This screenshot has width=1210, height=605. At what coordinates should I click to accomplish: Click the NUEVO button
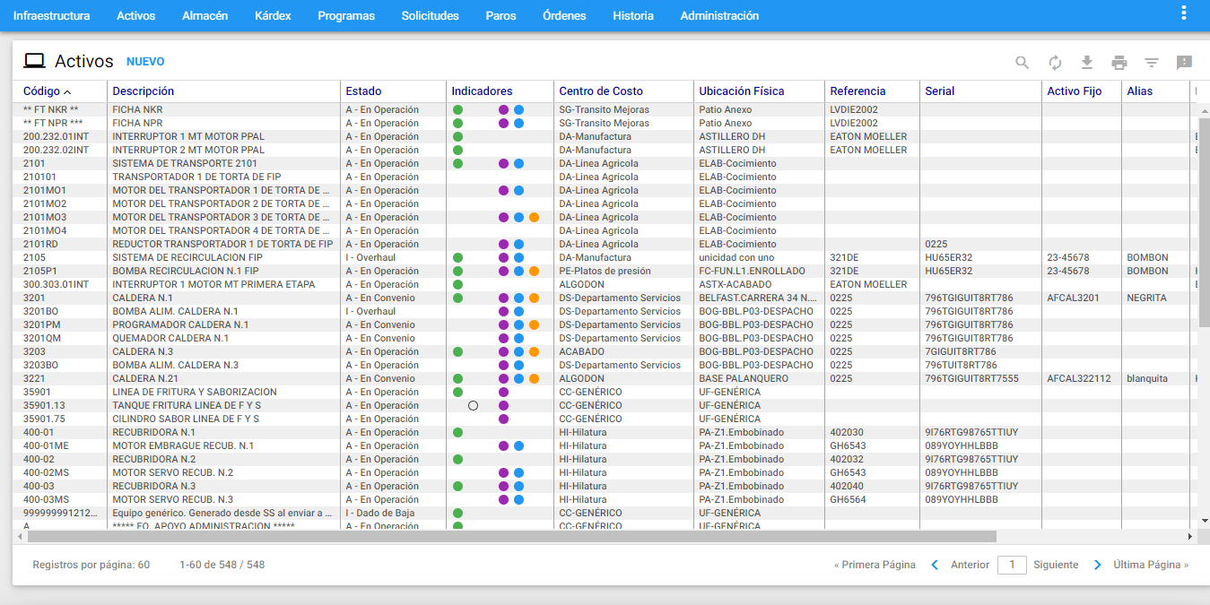(x=145, y=62)
